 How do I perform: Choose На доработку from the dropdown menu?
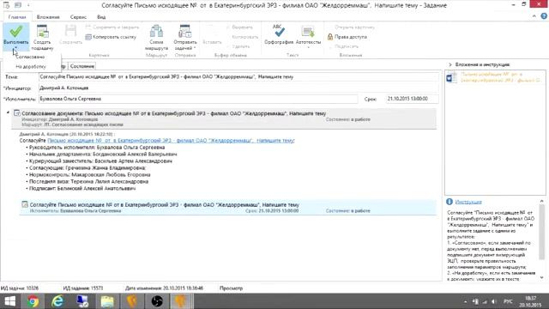point(31,67)
